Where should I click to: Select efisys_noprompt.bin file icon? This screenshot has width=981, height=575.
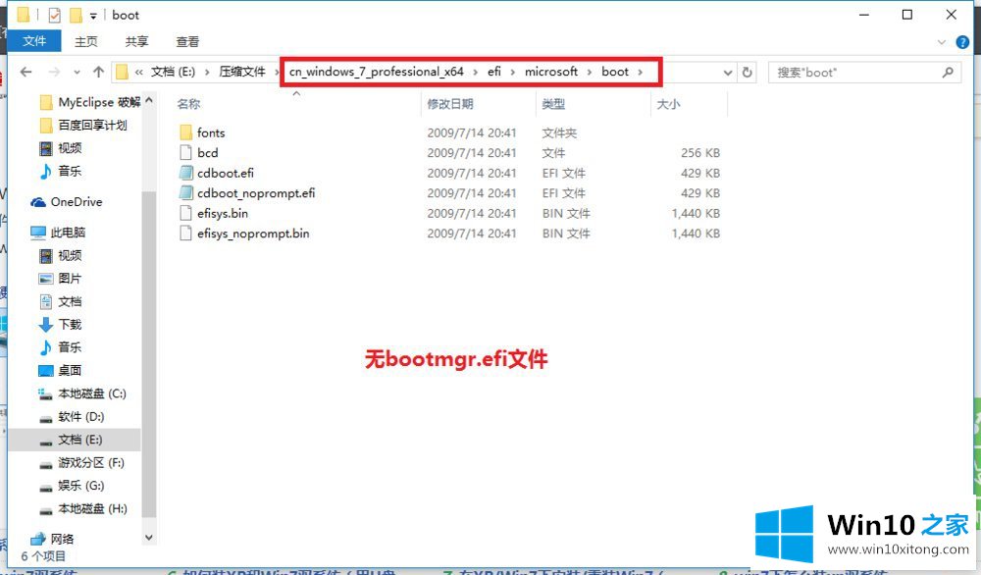(185, 234)
